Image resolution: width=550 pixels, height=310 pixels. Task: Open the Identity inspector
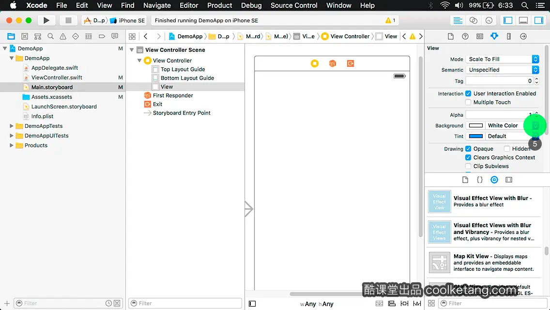coord(479,36)
